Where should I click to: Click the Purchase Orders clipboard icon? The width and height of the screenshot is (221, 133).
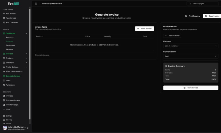pyautogui.click(x=4, y=100)
